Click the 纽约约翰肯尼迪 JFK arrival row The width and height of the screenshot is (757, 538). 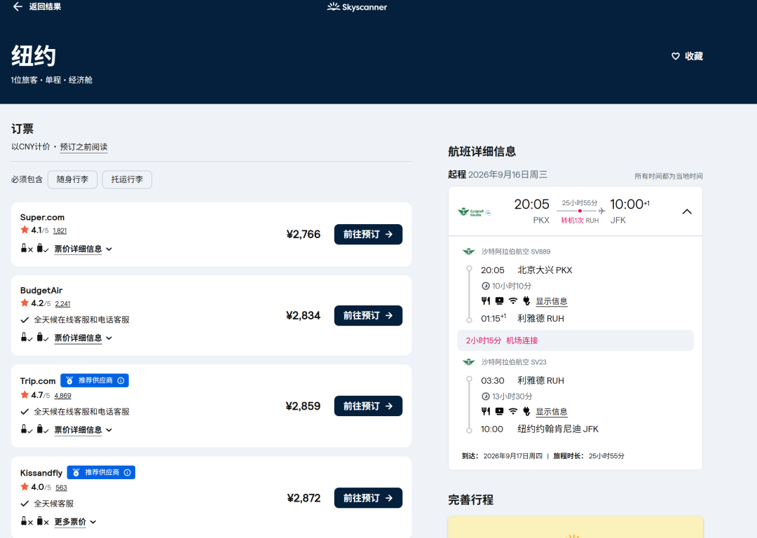[x=540, y=429]
